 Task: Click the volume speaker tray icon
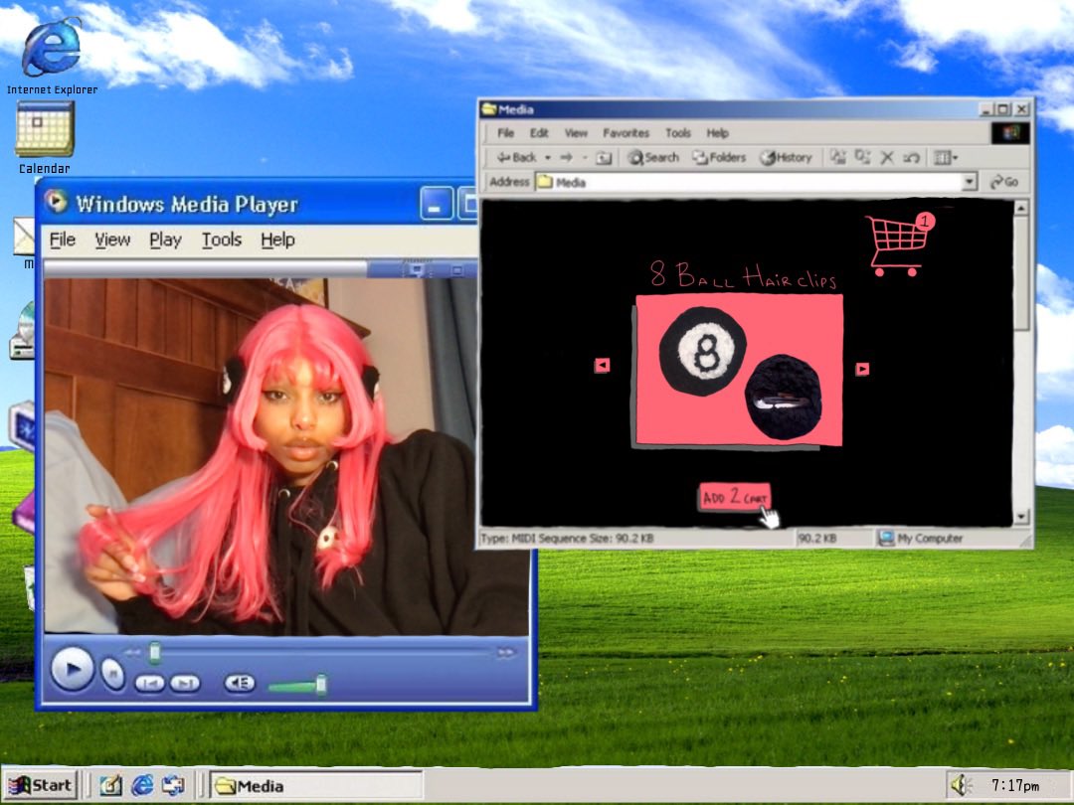[x=962, y=785]
